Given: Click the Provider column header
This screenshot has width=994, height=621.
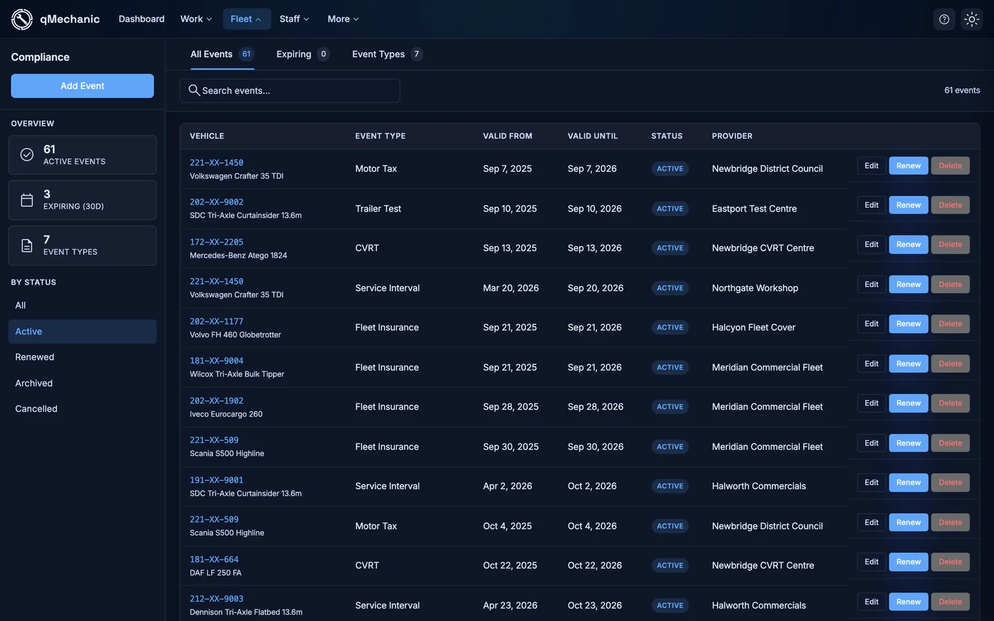Looking at the screenshot, I should [732, 136].
